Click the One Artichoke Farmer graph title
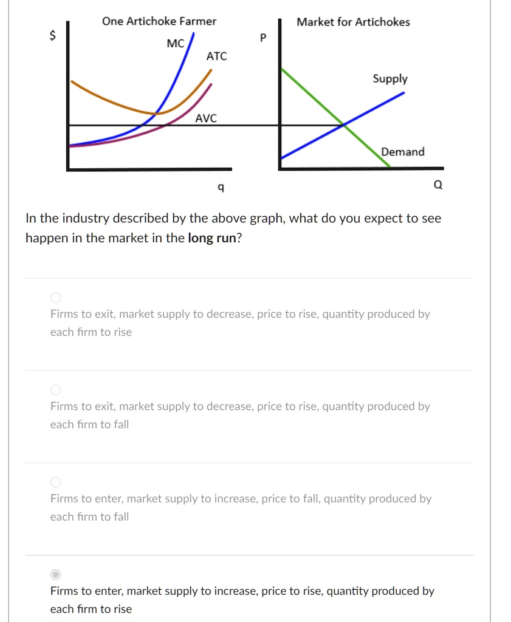Image resolution: width=511 pixels, height=622 pixels. (159, 21)
